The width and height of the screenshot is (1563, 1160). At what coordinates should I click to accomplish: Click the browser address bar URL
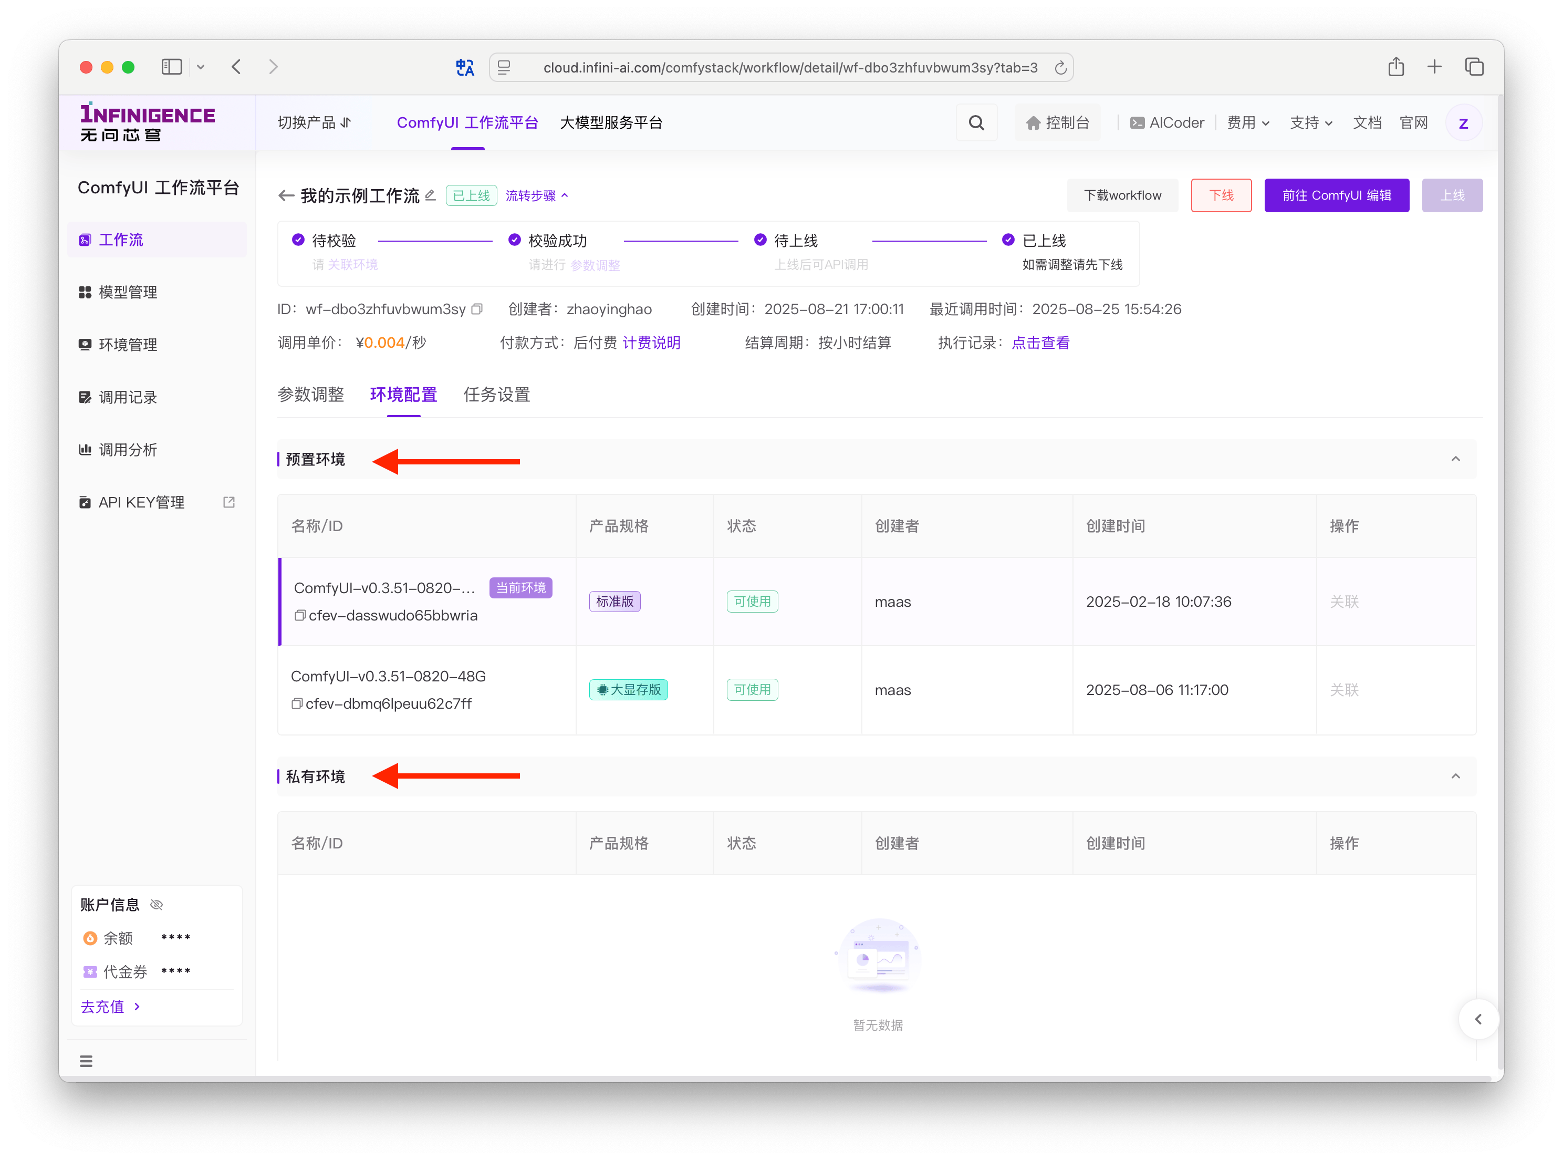coord(789,67)
